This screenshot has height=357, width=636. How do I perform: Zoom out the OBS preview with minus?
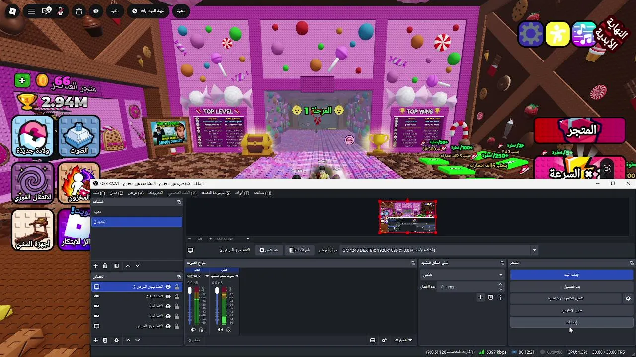(x=190, y=238)
